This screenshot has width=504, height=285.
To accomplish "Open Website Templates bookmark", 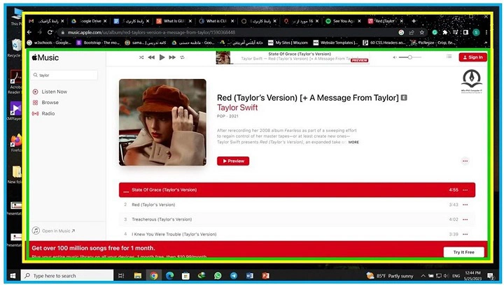I will click(x=335, y=43).
